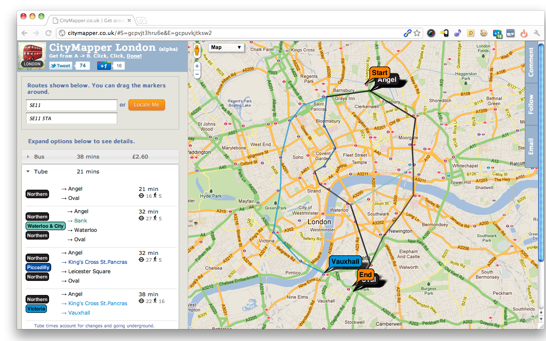Click the Northern badge on 21 min route

[x=38, y=194]
